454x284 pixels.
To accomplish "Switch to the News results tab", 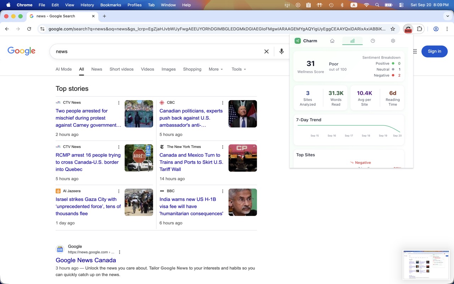I will (x=96, y=69).
